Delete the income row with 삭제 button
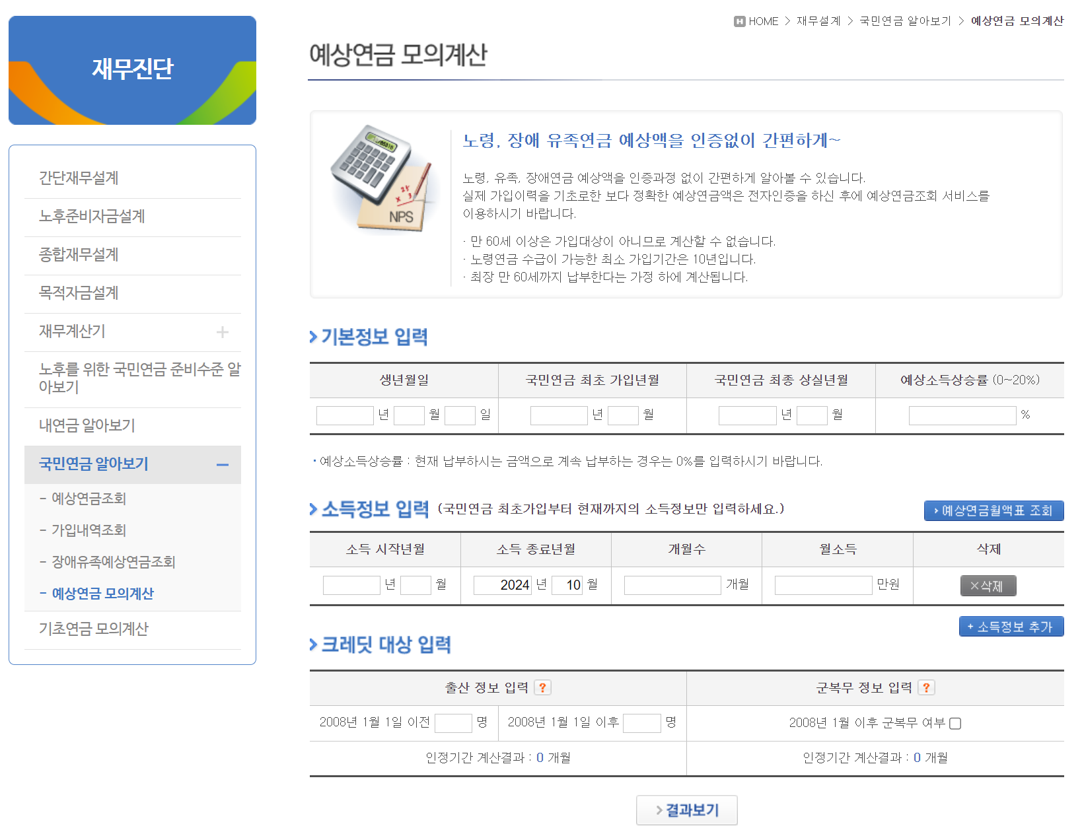1082x832 pixels. 988,585
